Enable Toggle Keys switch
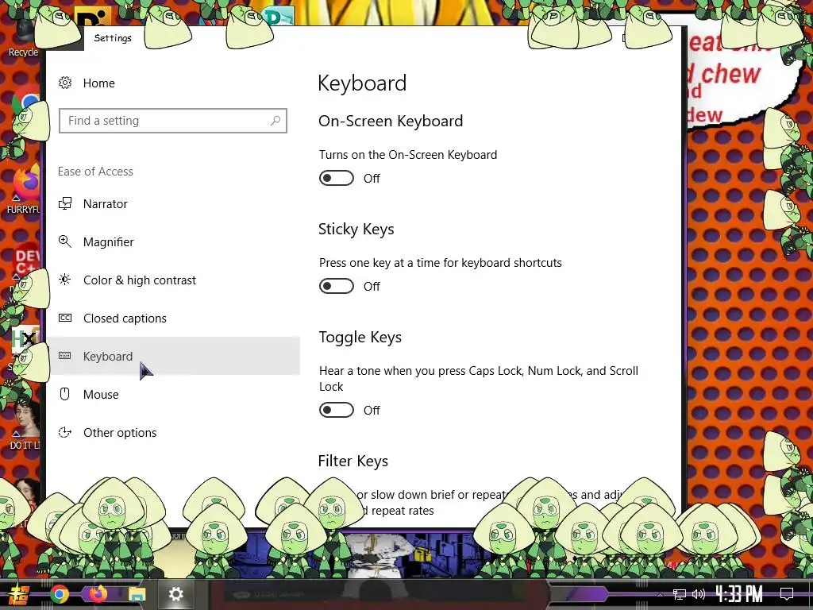 pos(337,410)
